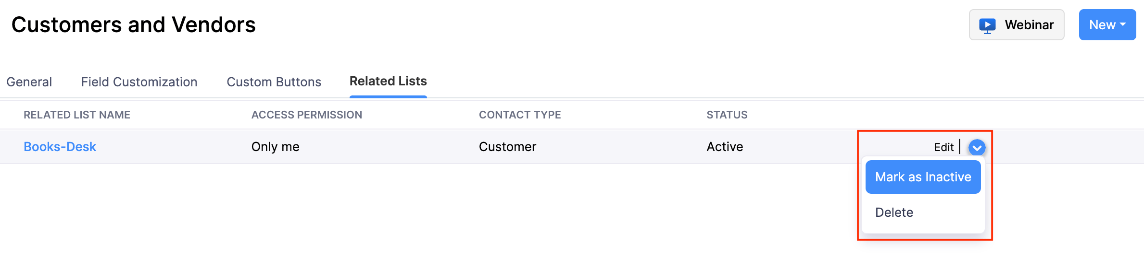The width and height of the screenshot is (1144, 271).
Task: Select the Related Lists tab
Action: 388,82
